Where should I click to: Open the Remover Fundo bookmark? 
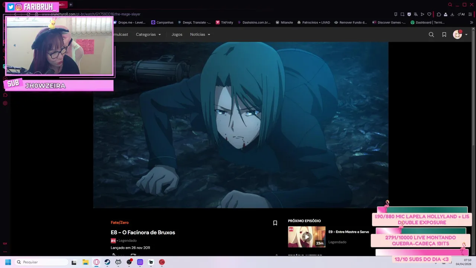click(x=351, y=22)
